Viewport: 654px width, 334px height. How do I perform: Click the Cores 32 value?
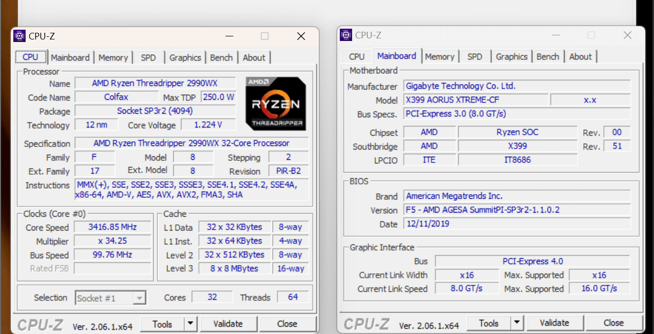(212, 297)
